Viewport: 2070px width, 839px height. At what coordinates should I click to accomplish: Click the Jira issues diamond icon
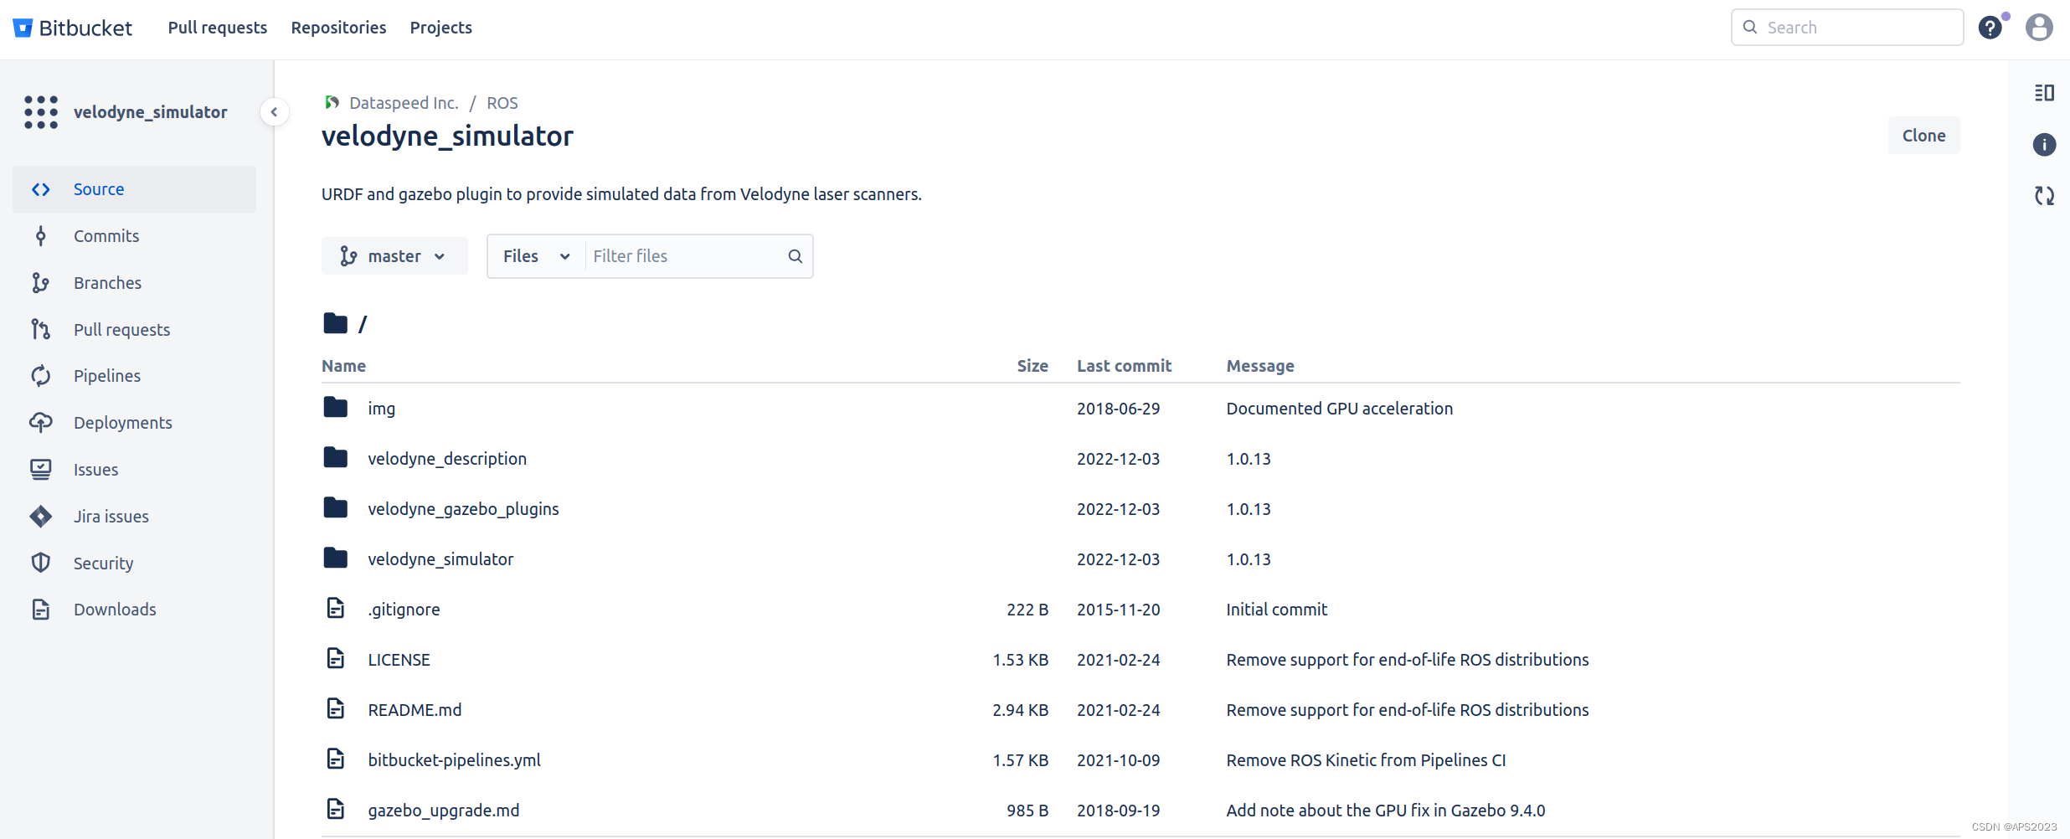click(x=40, y=517)
